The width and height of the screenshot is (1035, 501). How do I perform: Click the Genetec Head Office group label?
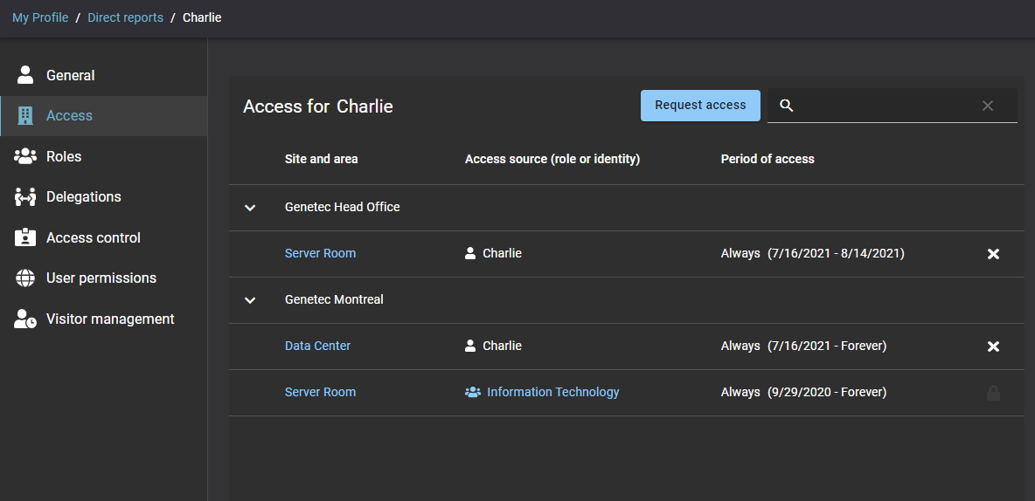pyautogui.click(x=342, y=207)
